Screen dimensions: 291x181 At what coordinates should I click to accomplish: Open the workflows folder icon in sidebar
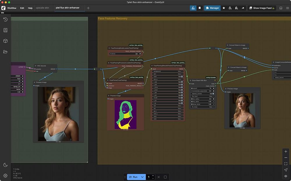coord(5,52)
